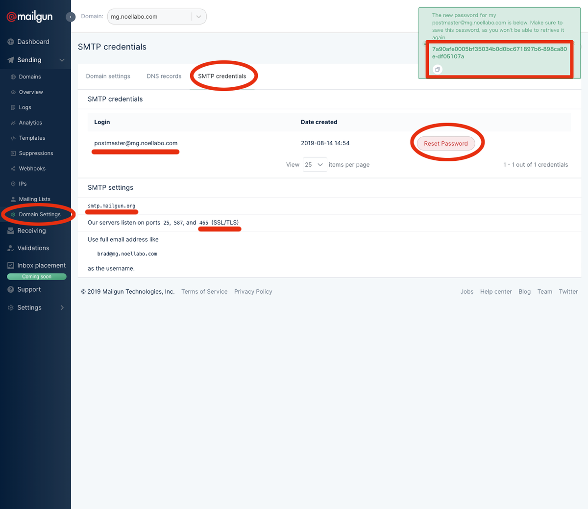Click the Templates code icon
588x509 pixels.
pos(13,138)
